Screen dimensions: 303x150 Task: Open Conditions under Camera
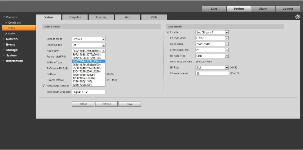[14, 23]
